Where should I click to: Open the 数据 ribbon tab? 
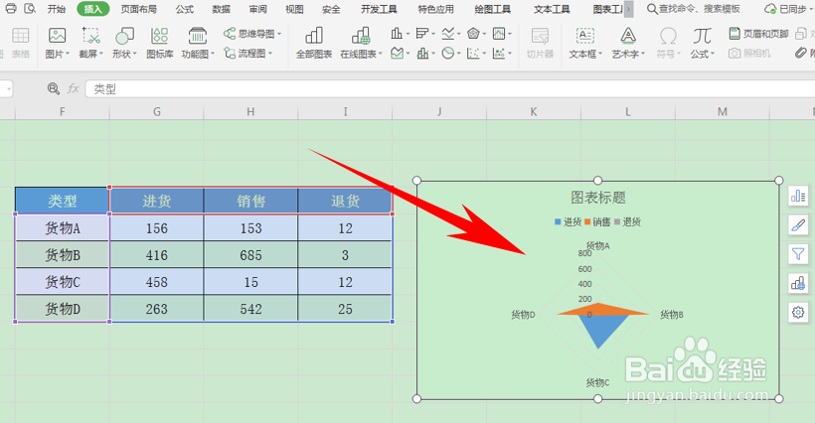222,9
